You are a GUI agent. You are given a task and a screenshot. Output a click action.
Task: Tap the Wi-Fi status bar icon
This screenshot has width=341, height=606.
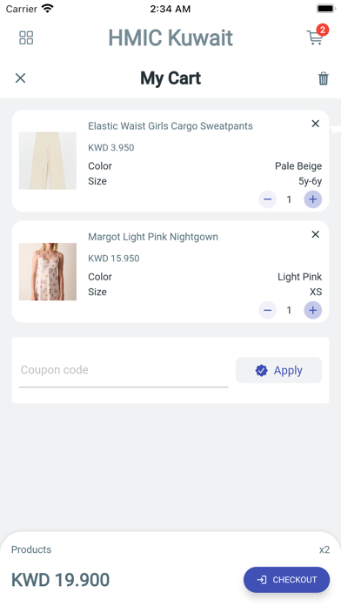coord(48,8)
